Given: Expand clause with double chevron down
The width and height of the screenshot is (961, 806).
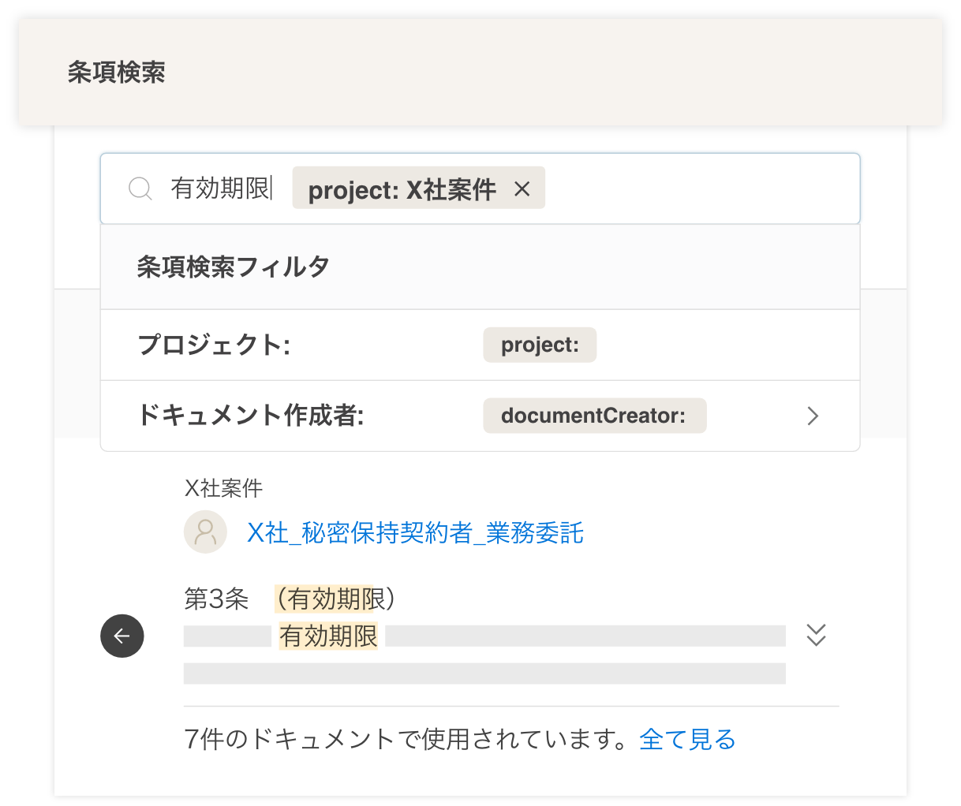Looking at the screenshot, I should pyautogui.click(x=816, y=635).
